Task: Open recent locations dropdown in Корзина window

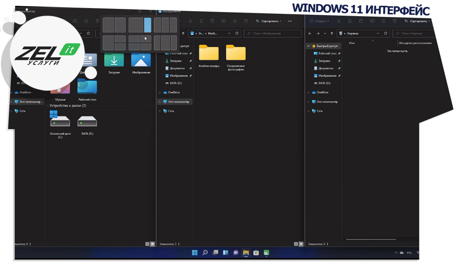Action: pyautogui.click(x=325, y=33)
